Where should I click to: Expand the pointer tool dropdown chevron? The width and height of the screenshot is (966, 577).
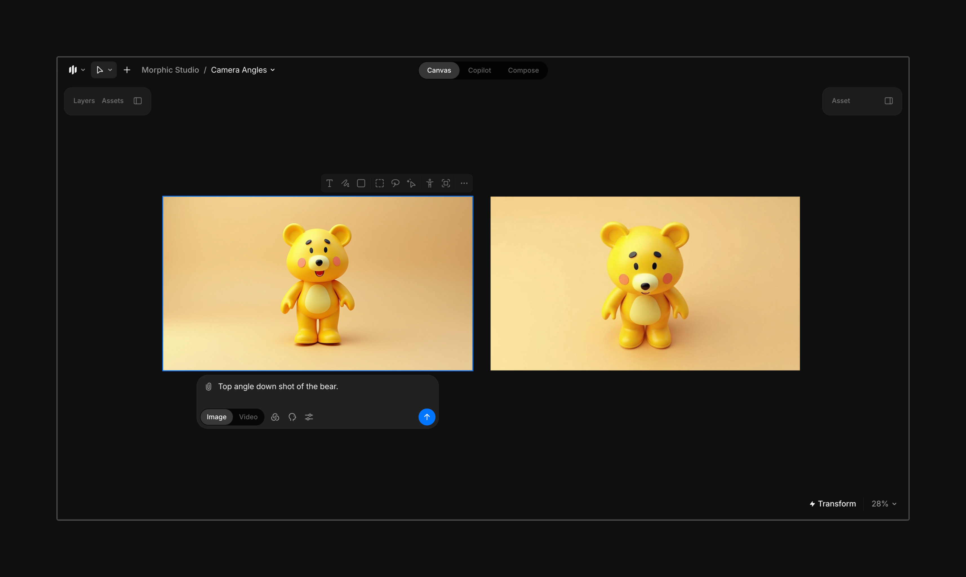coord(110,70)
